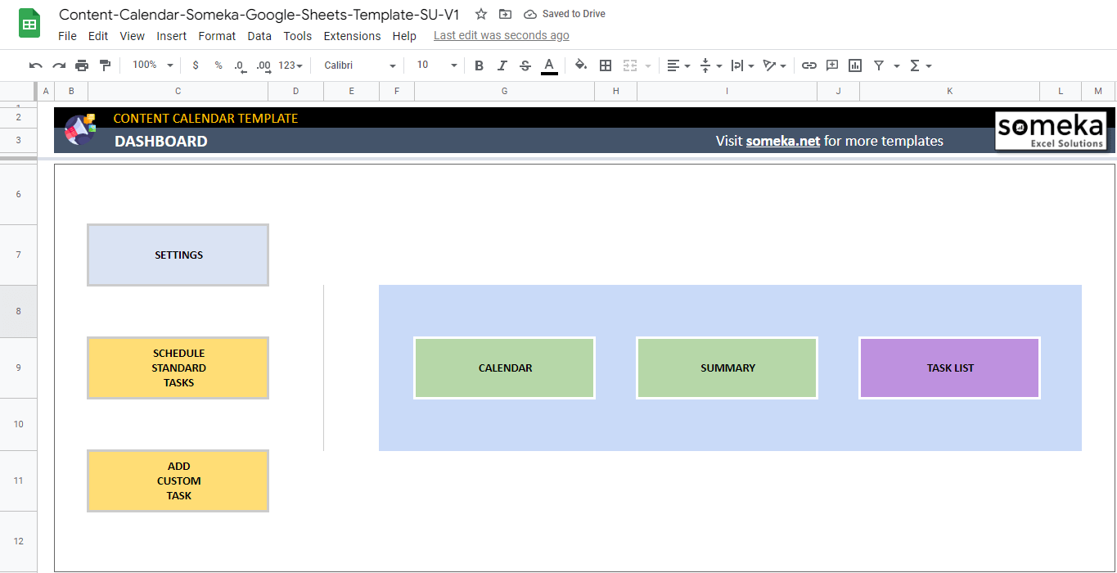Toggle bold formatting
Image resolution: width=1117 pixels, height=573 pixels.
(480, 65)
